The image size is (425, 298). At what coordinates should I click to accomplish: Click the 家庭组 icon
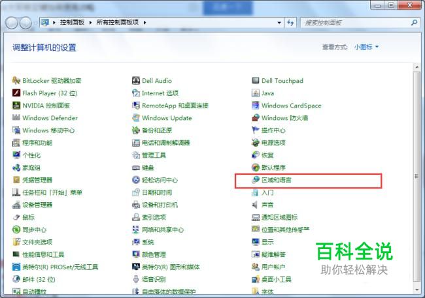tap(16, 168)
